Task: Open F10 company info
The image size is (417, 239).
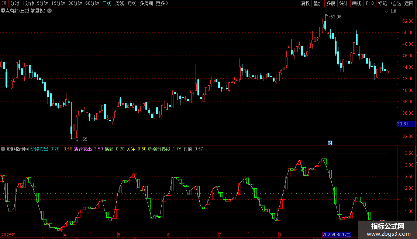Action: pos(370,3)
